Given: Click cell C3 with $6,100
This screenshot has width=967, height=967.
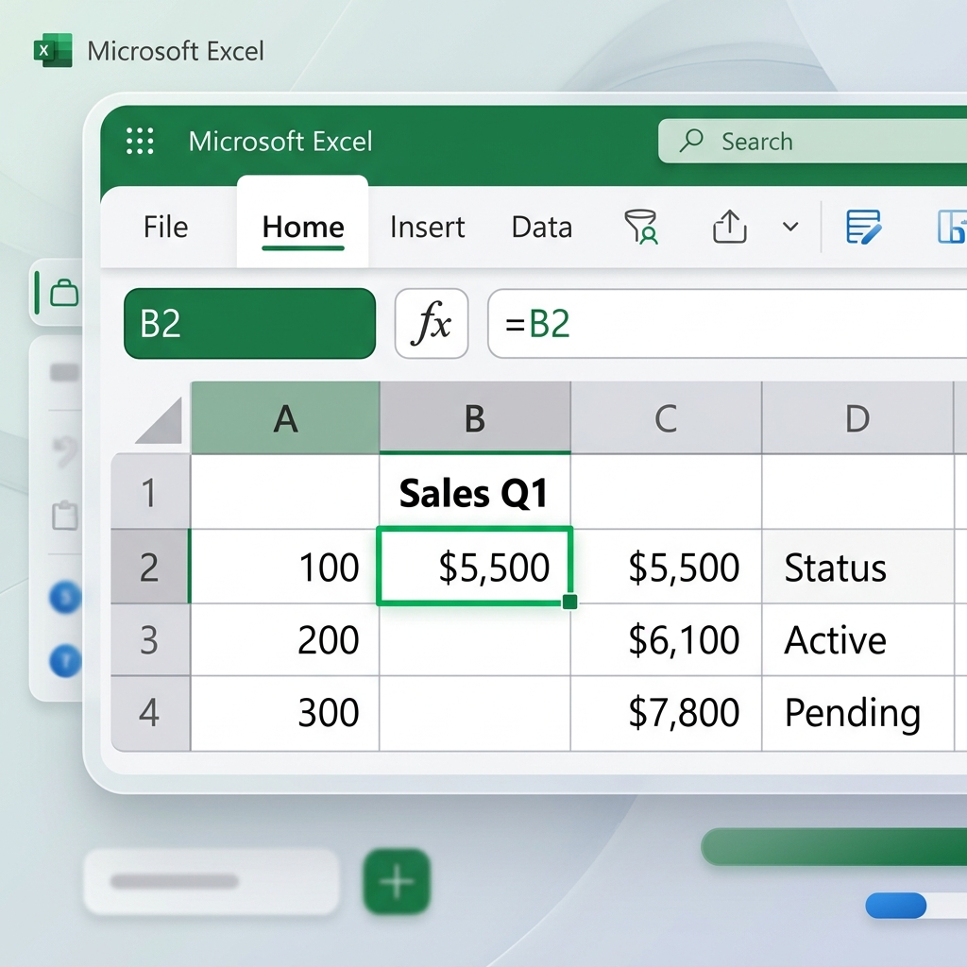Looking at the screenshot, I should coord(666,639).
